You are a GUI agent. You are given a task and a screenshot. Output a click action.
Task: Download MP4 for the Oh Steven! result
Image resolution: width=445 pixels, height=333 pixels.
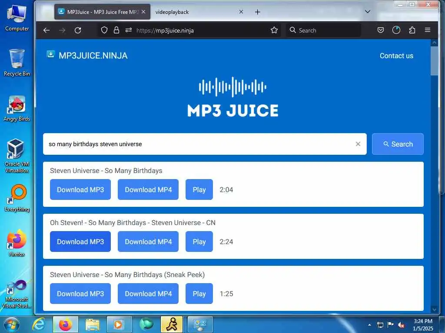click(x=148, y=242)
